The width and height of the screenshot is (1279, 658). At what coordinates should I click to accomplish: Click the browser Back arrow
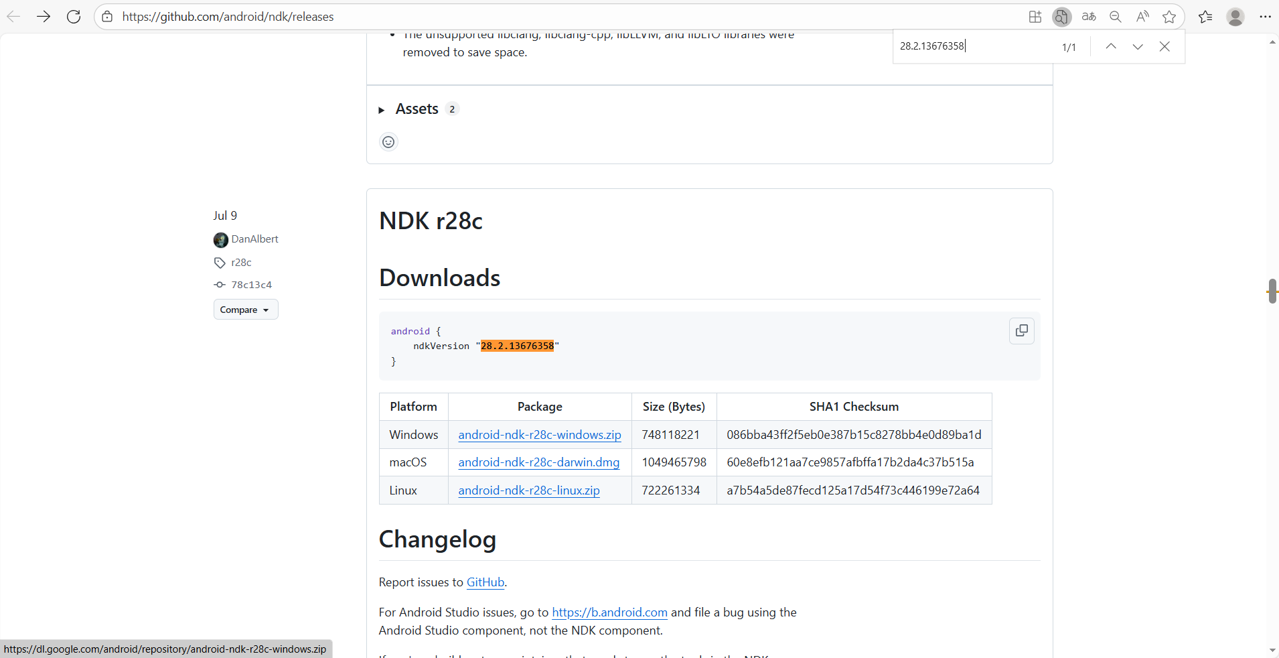(x=13, y=17)
